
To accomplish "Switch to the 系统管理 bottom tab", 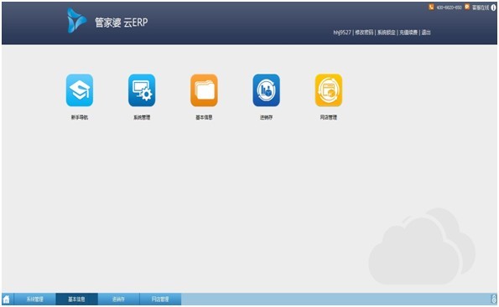I will [35, 299].
